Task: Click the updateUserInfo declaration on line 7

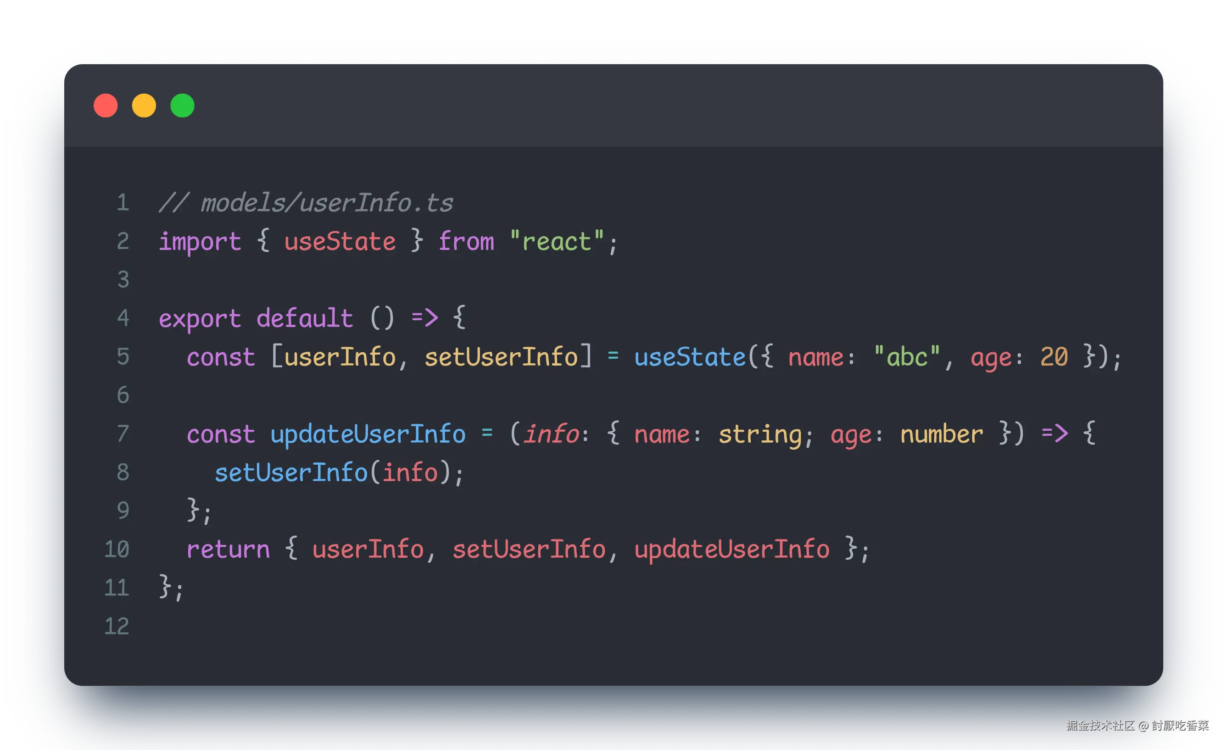Action: (x=368, y=434)
